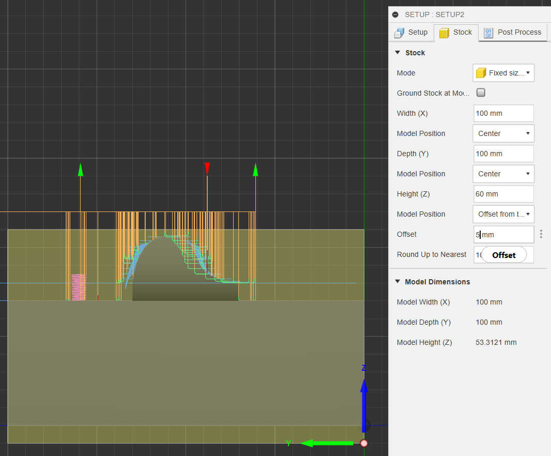The image size is (551, 456).
Task: Open the Mode dropdown showing Fixed size
Action: [503, 73]
